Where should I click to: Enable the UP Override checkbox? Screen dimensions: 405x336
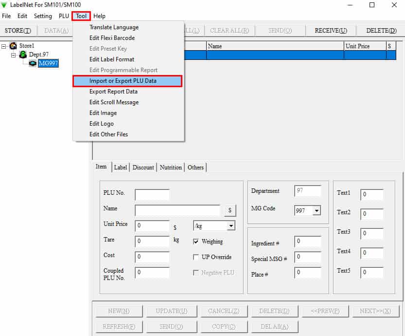196,257
